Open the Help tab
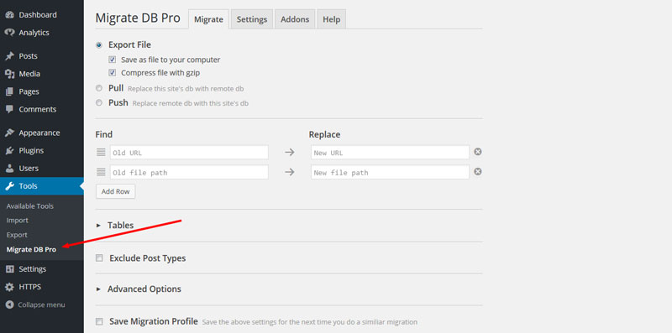This screenshot has width=672, height=333. click(x=331, y=19)
